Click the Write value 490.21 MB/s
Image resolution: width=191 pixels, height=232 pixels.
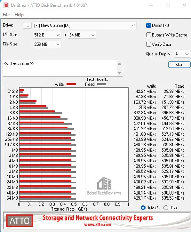pos(145,187)
